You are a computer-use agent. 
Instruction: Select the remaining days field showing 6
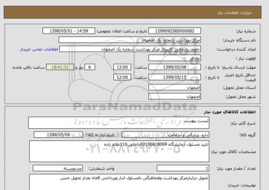pyautogui.click(x=90, y=67)
